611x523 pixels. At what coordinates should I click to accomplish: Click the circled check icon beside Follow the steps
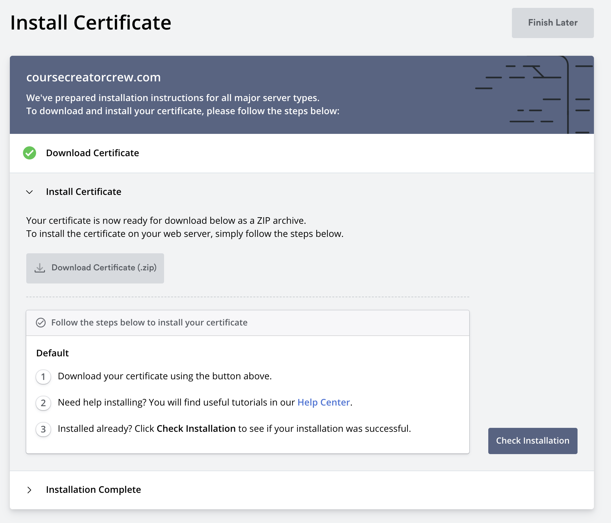pyautogui.click(x=41, y=323)
